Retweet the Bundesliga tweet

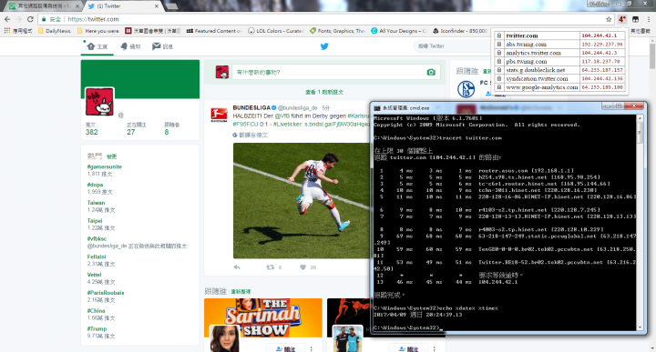271,267
